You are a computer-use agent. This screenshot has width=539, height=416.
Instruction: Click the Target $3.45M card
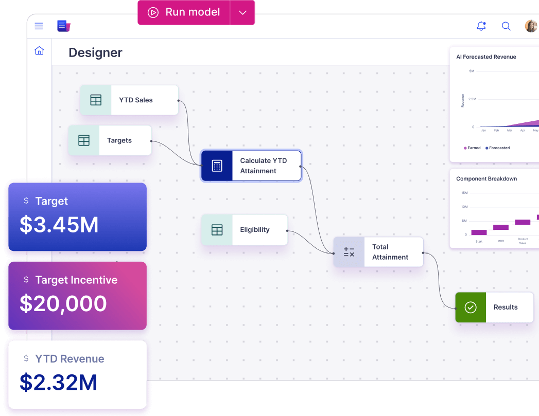click(78, 217)
